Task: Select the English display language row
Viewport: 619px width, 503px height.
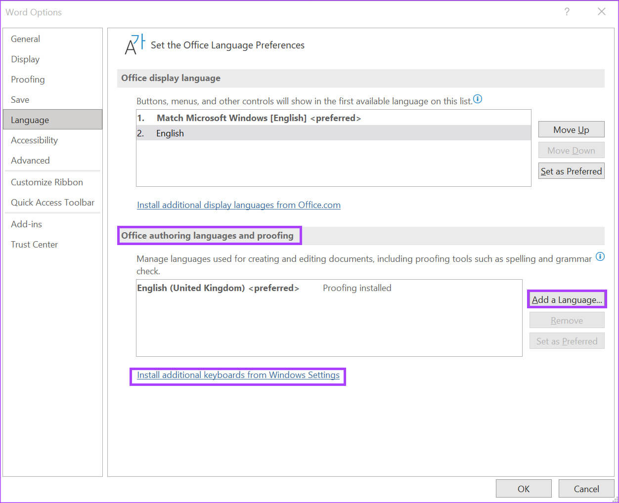Action: tap(333, 133)
